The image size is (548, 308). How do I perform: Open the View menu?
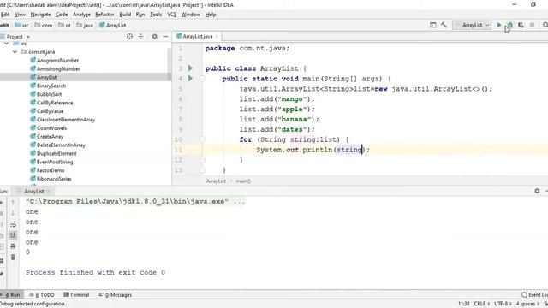(x=20, y=15)
